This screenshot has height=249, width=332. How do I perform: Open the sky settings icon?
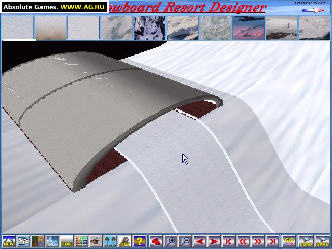(x=52, y=241)
